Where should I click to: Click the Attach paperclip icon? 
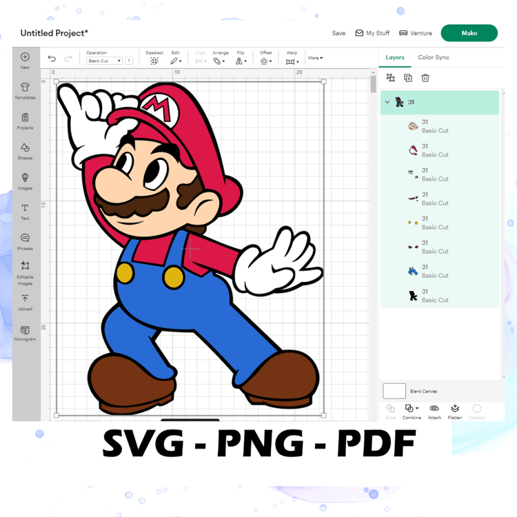click(x=434, y=409)
